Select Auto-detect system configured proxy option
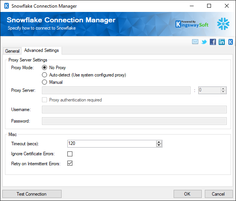The height and width of the screenshot is (201, 236). coord(44,75)
